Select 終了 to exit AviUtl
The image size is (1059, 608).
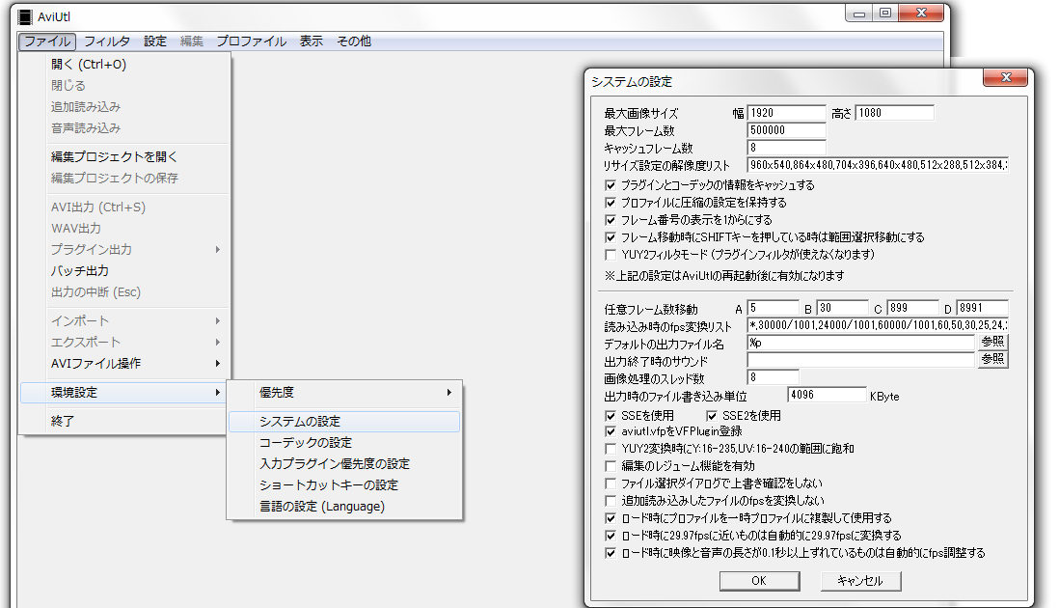[x=125, y=421]
